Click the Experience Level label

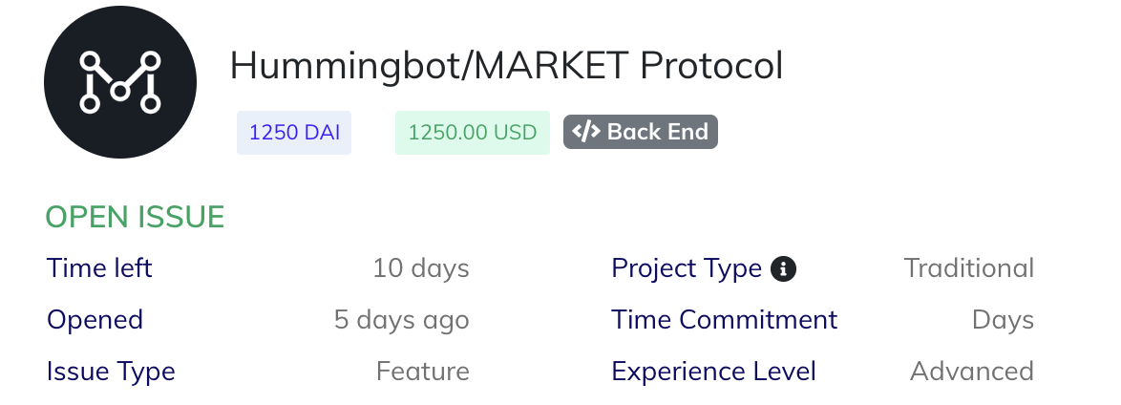714,371
